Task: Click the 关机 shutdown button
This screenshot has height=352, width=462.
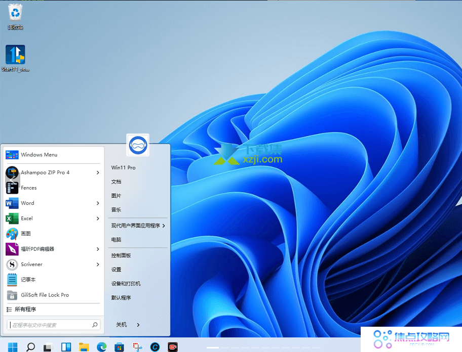Action: pos(122,325)
